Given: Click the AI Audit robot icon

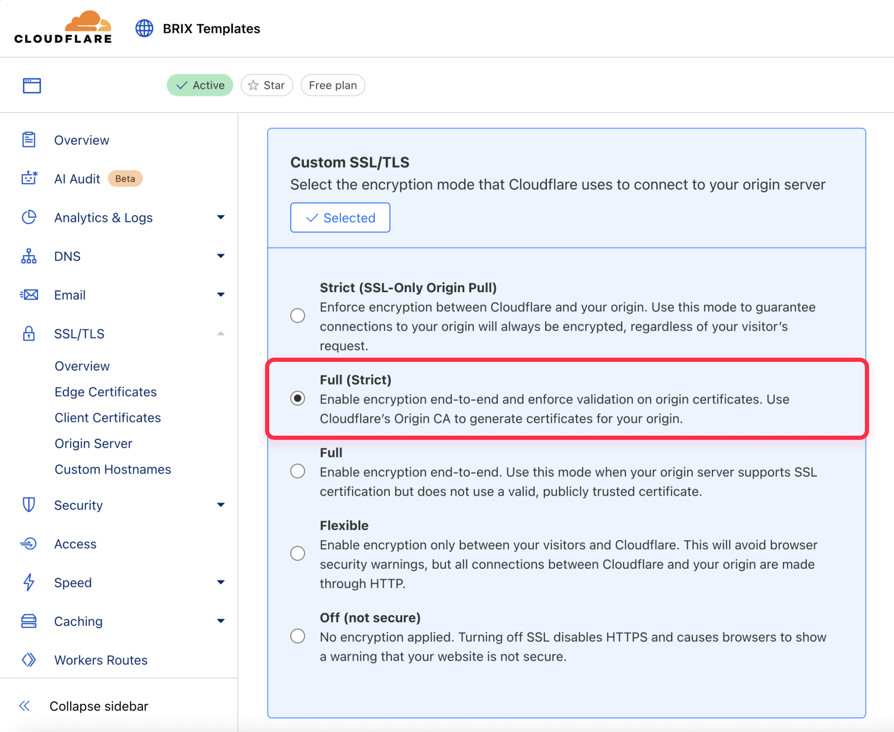Looking at the screenshot, I should coord(29,178).
